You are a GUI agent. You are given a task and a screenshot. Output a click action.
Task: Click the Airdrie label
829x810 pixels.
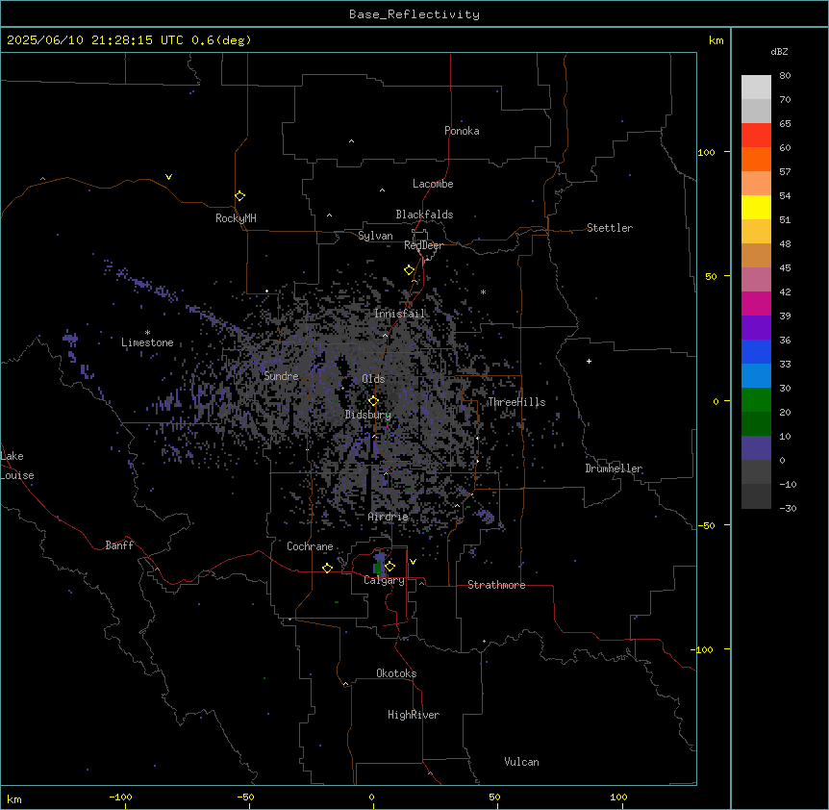(x=388, y=517)
